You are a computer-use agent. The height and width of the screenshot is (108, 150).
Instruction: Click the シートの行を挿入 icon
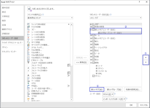point(28,34)
